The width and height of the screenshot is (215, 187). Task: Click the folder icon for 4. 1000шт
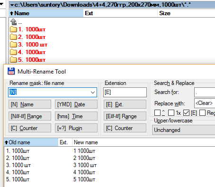[x=13, y=52]
